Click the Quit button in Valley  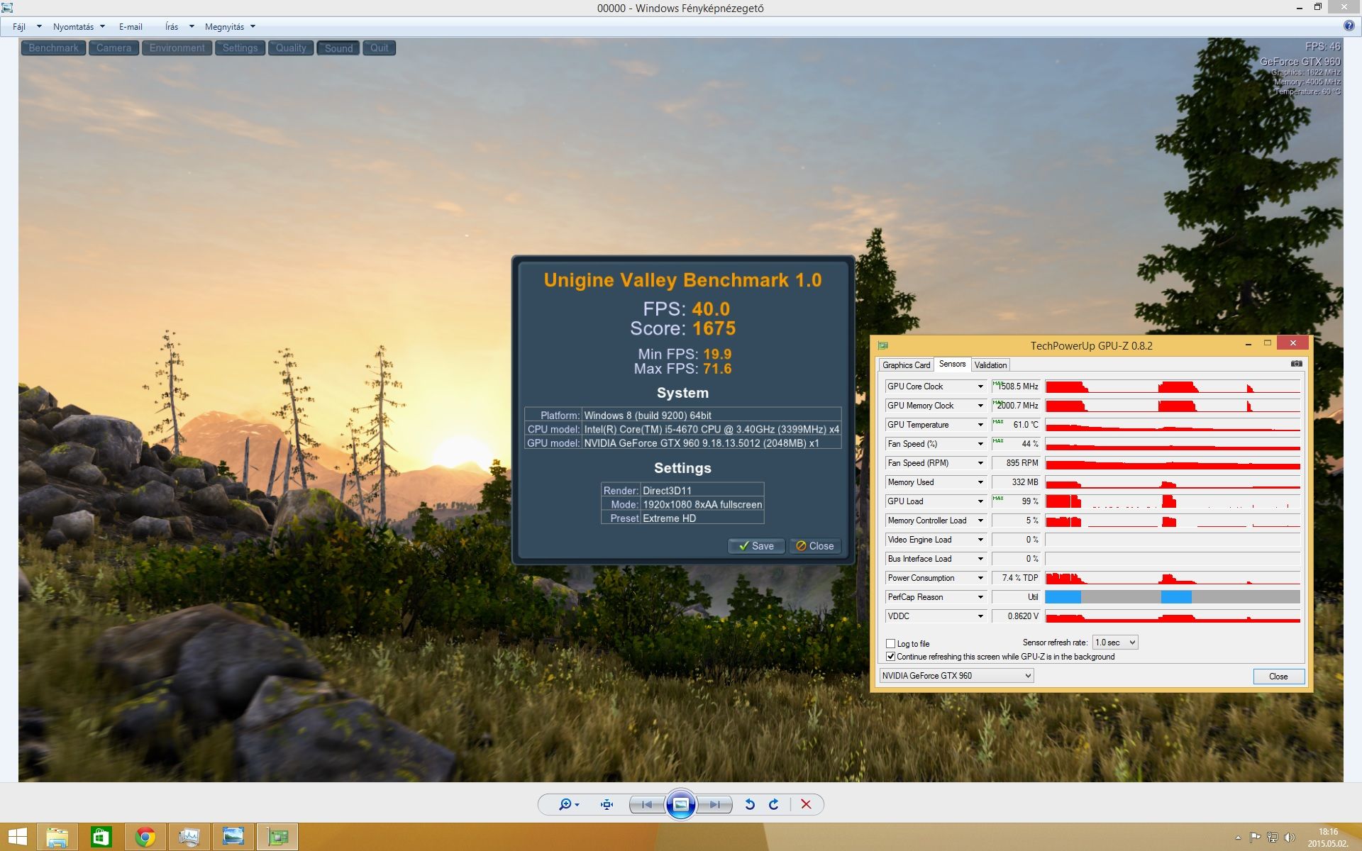(379, 48)
